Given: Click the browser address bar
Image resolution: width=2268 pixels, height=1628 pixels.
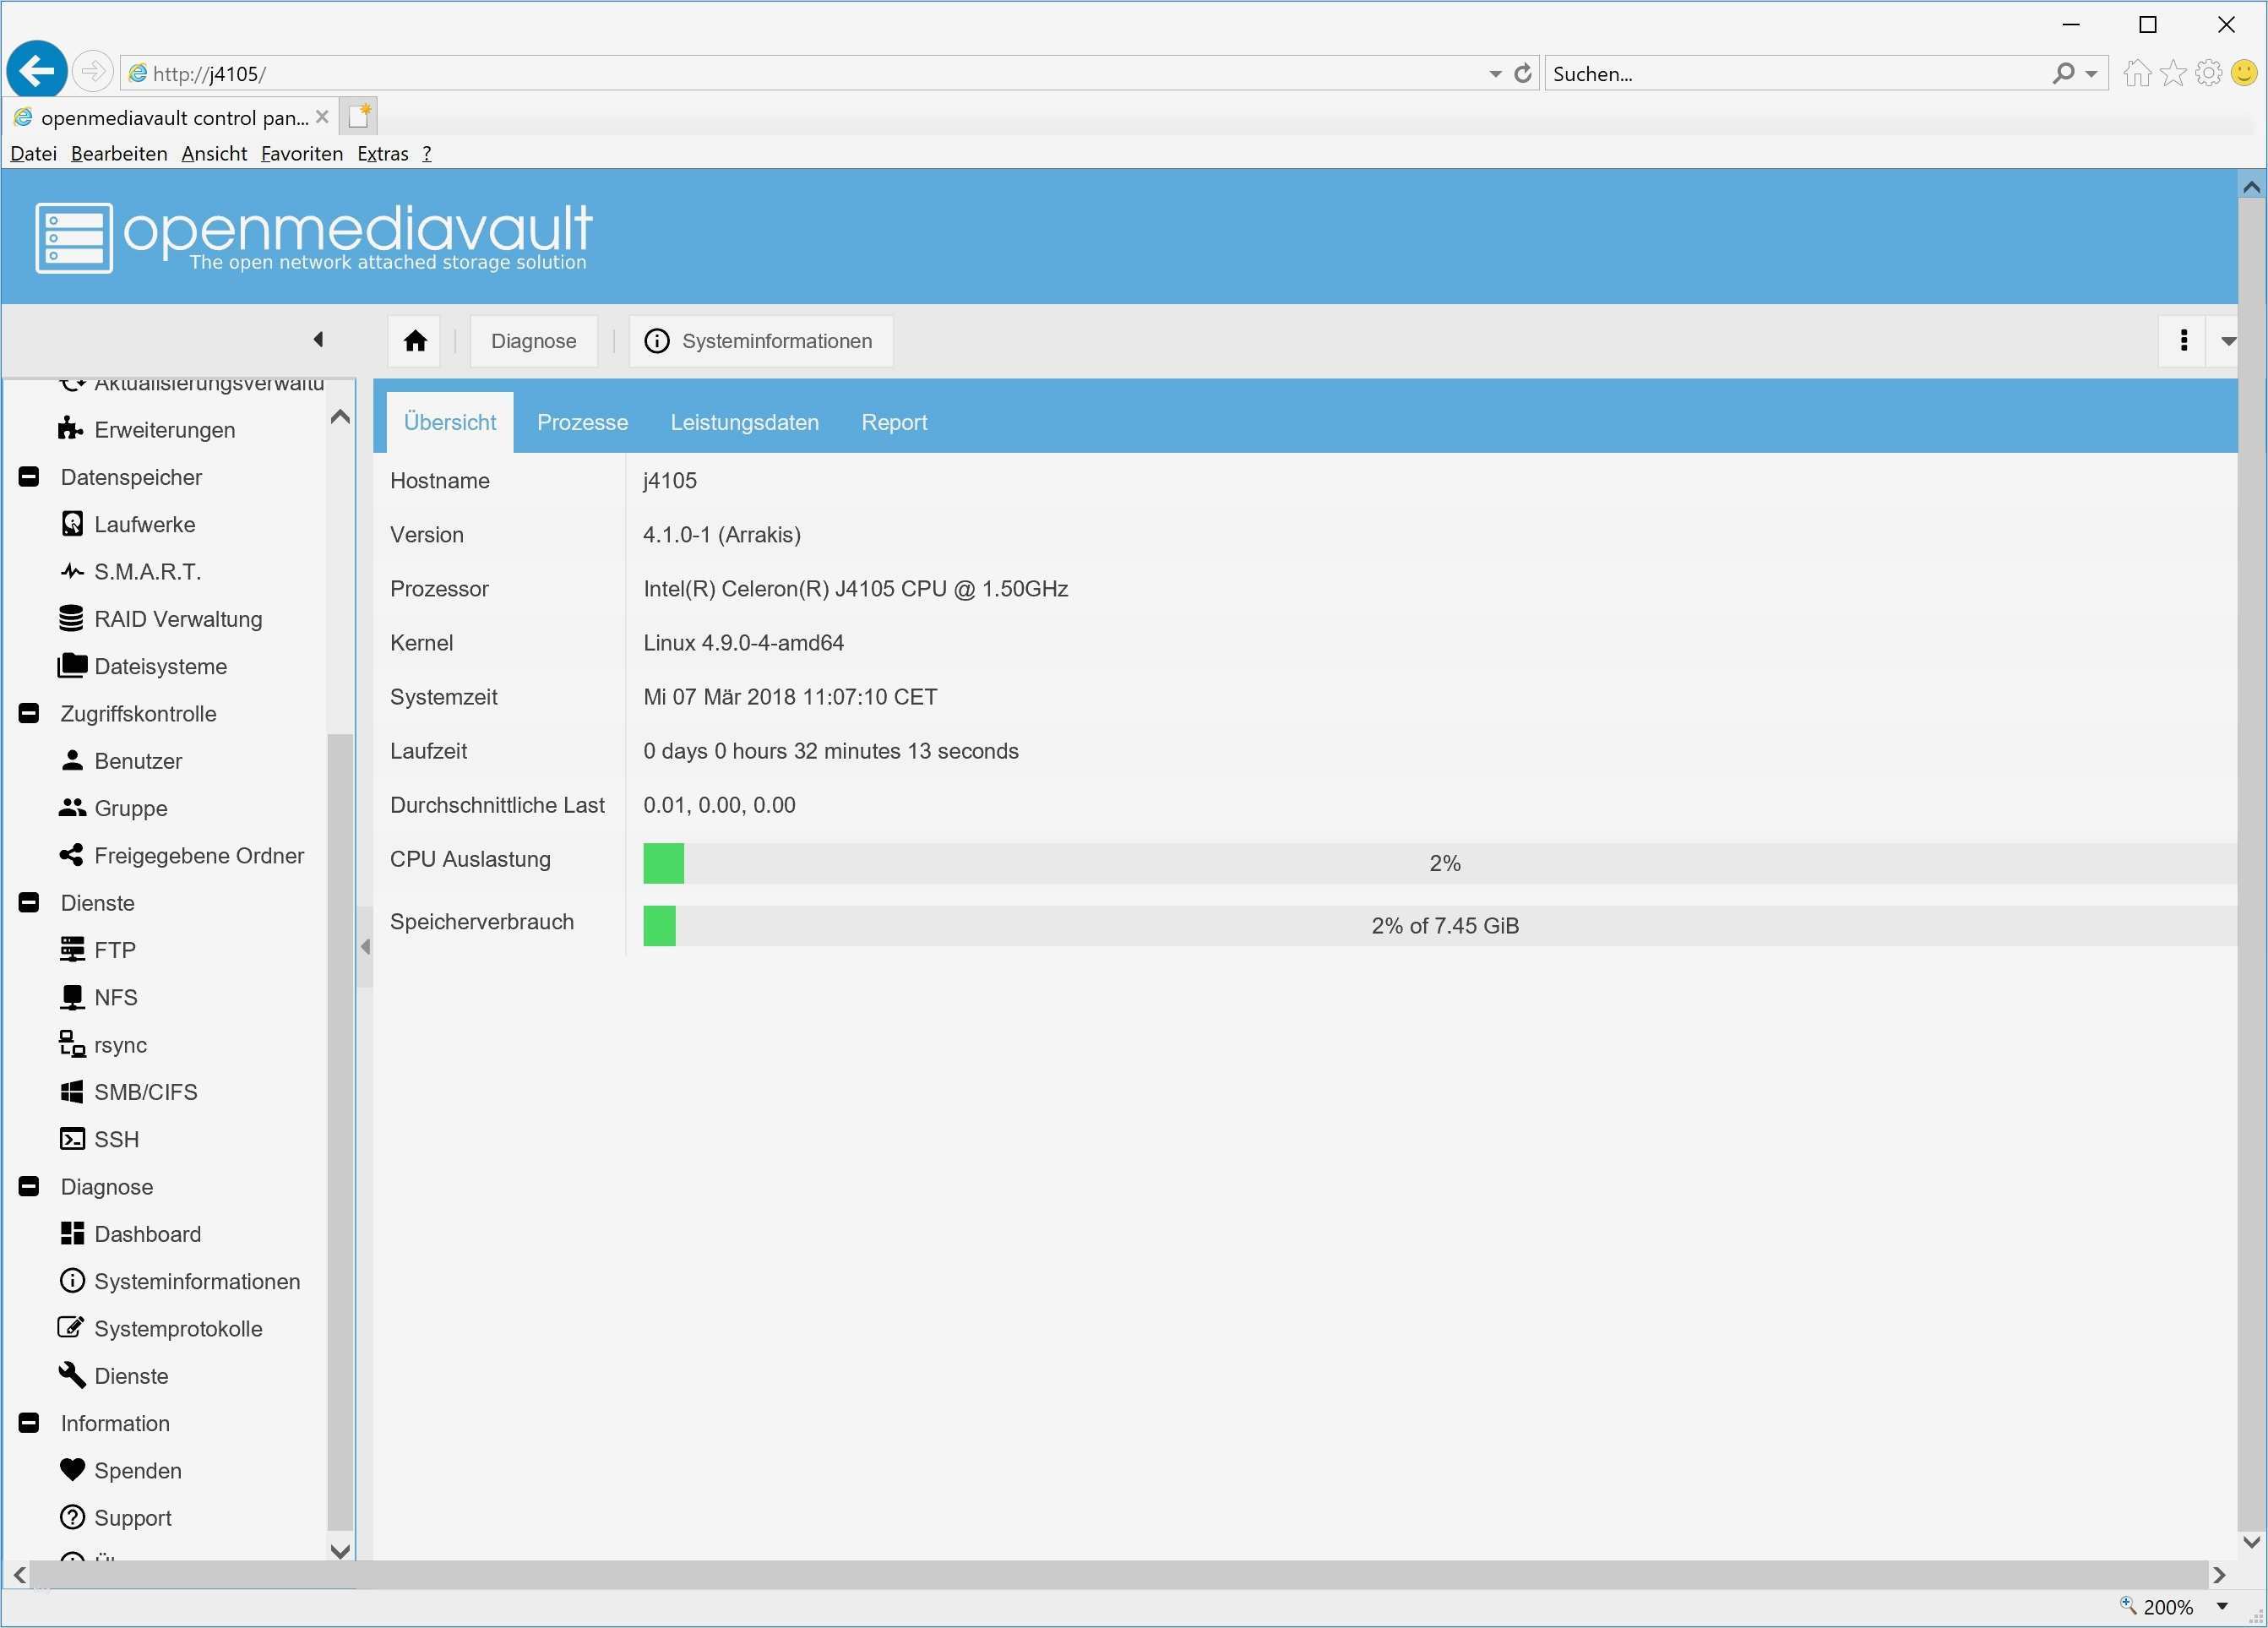Looking at the screenshot, I should pos(800,73).
